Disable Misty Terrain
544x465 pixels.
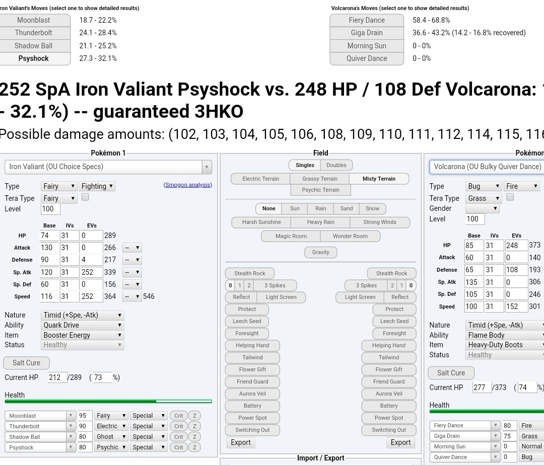click(379, 179)
